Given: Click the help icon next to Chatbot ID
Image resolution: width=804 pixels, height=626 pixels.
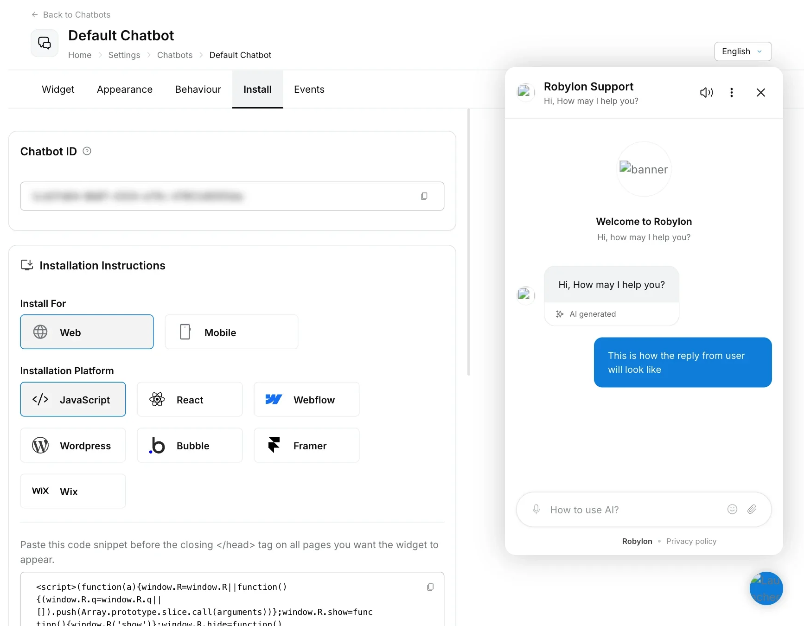Looking at the screenshot, I should coord(87,151).
